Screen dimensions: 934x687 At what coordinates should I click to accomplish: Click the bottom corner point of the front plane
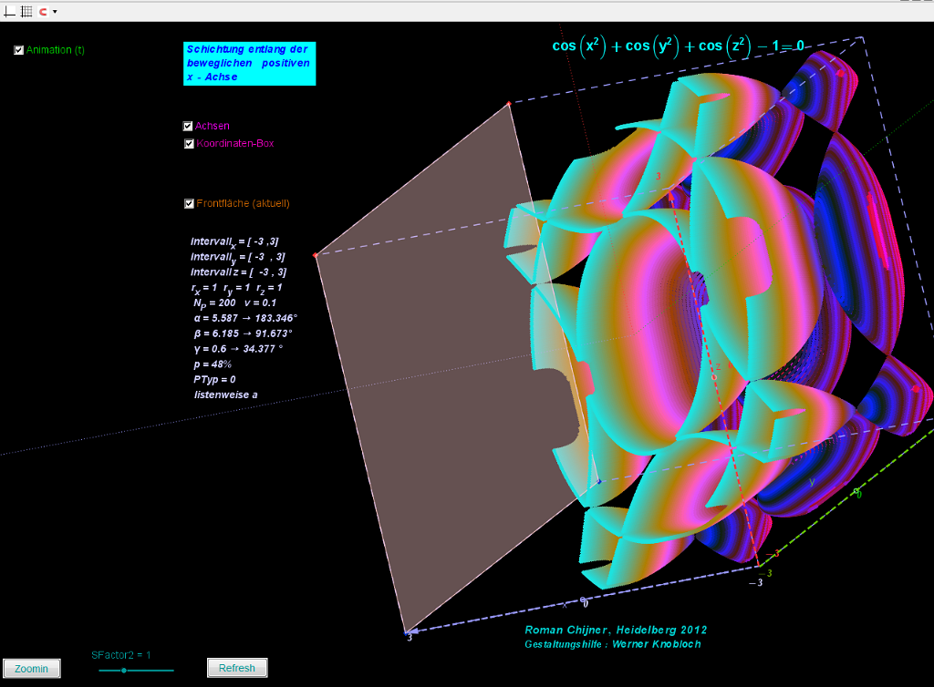pos(406,631)
